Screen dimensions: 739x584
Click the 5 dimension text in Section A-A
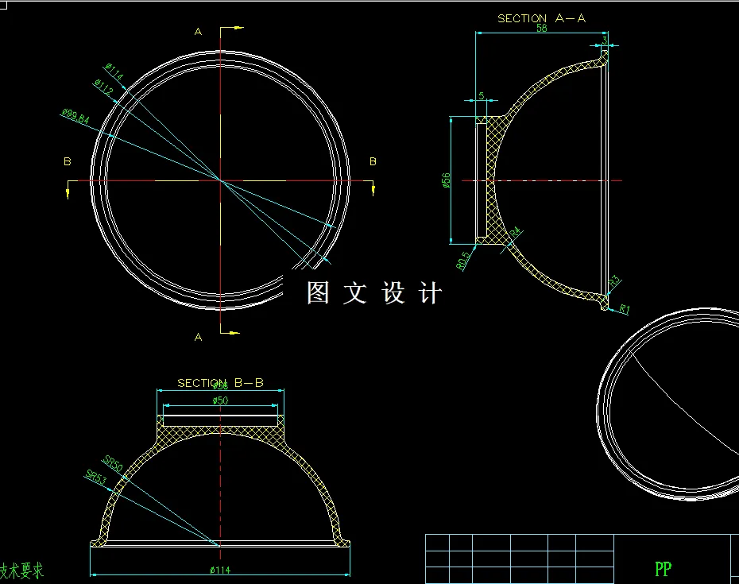point(482,95)
